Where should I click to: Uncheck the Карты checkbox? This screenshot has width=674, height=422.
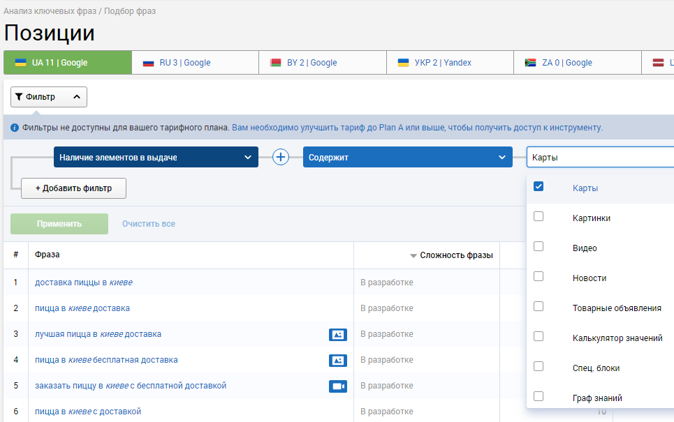tap(539, 187)
